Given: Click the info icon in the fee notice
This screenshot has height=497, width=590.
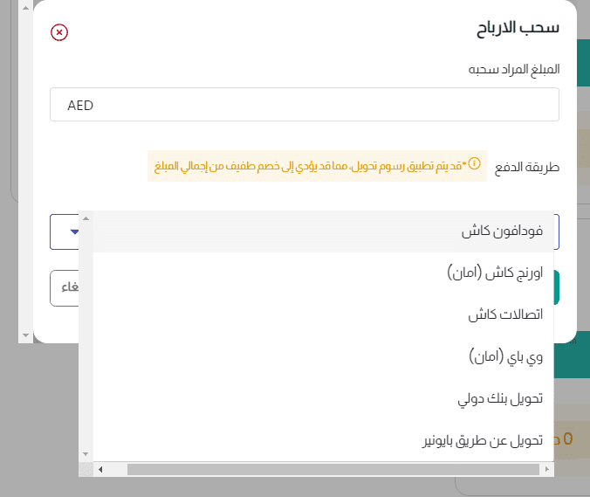Looking at the screenshot, I should click(475, 163).
